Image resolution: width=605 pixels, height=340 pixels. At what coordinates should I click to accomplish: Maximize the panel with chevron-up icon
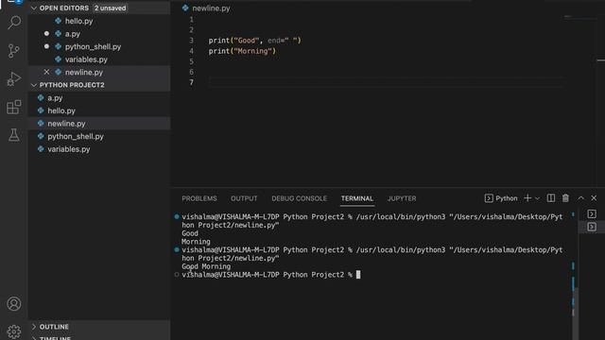[580, 198]
